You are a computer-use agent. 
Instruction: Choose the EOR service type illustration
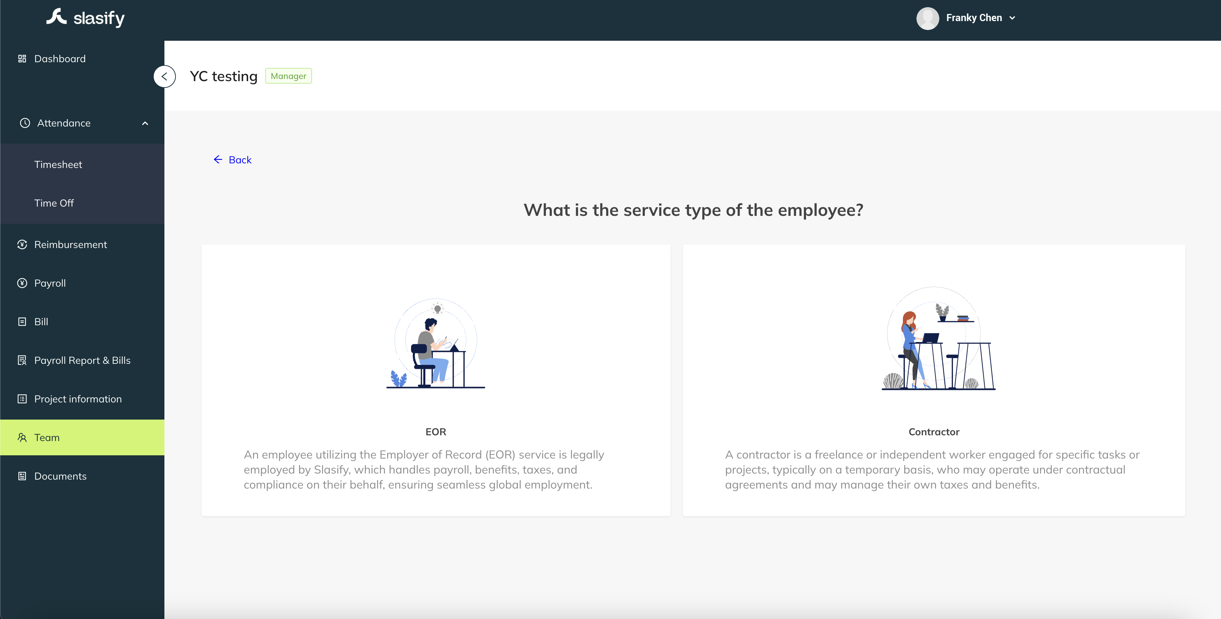[436, 343]
